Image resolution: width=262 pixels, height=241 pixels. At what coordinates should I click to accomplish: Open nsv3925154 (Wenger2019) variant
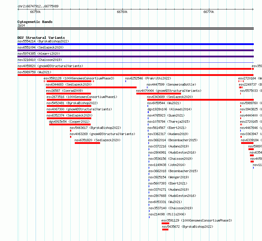click(x=169, y=177)
